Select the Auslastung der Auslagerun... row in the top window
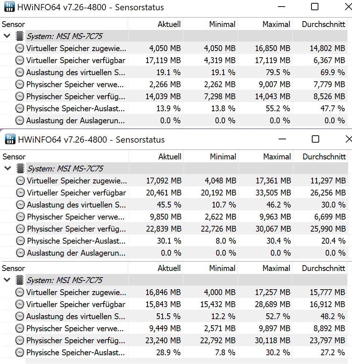This screenshot has width=352, height=364. pos(76,120)
